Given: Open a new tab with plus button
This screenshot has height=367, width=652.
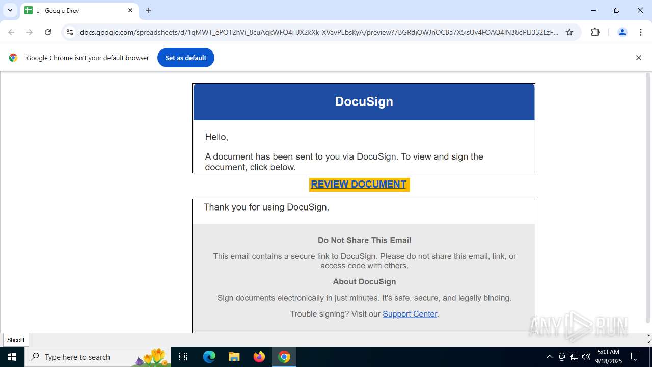Looking at the screenshot, I should pyautogui.click(x=149, y=10).
